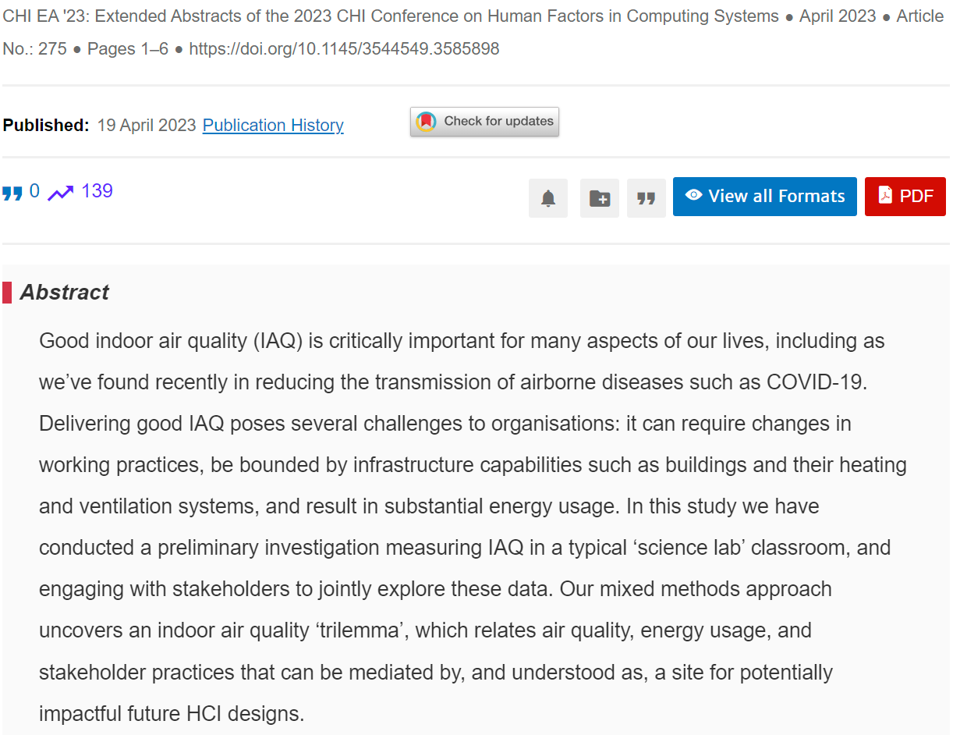Open the Publication History link
The height and width of the screenshot is (735, 953).
(273, 125)
